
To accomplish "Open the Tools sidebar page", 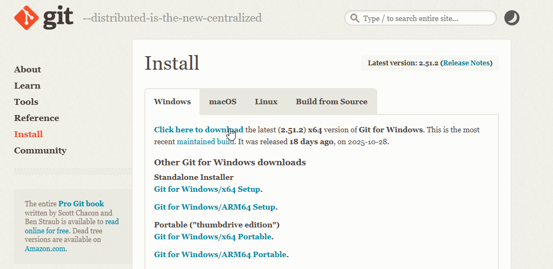I will 26,102.
